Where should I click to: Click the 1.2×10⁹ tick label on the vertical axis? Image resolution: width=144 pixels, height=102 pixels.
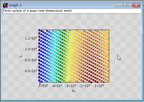pyautogui.click(x=31, y=38)
